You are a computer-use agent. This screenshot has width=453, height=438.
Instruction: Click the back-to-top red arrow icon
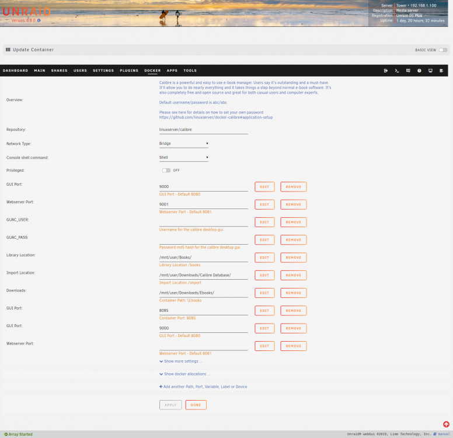[x=446, y=424]
